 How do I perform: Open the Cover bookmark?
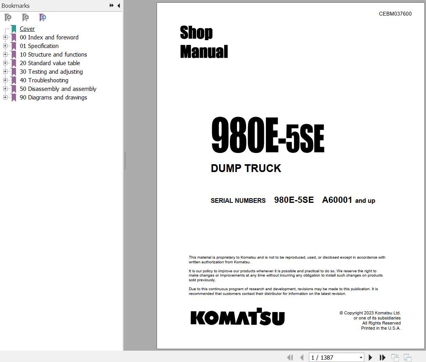[27, 28]
